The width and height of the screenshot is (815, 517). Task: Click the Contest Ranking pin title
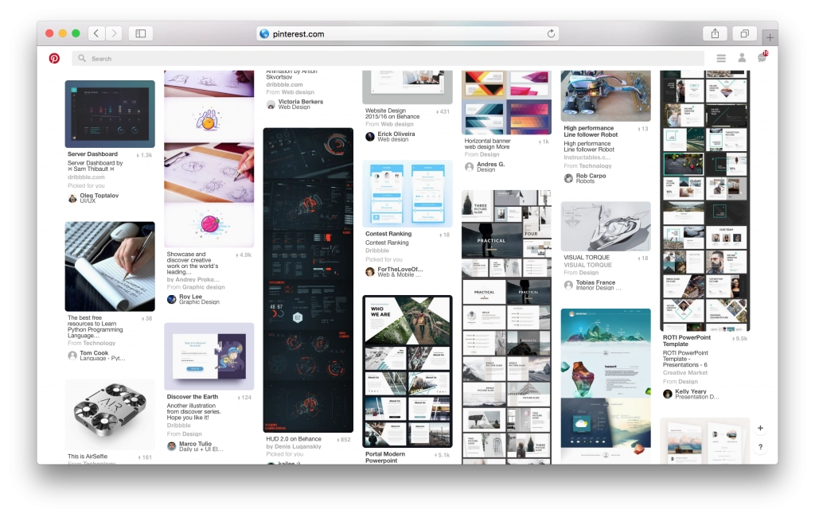[x=388, y=234]
